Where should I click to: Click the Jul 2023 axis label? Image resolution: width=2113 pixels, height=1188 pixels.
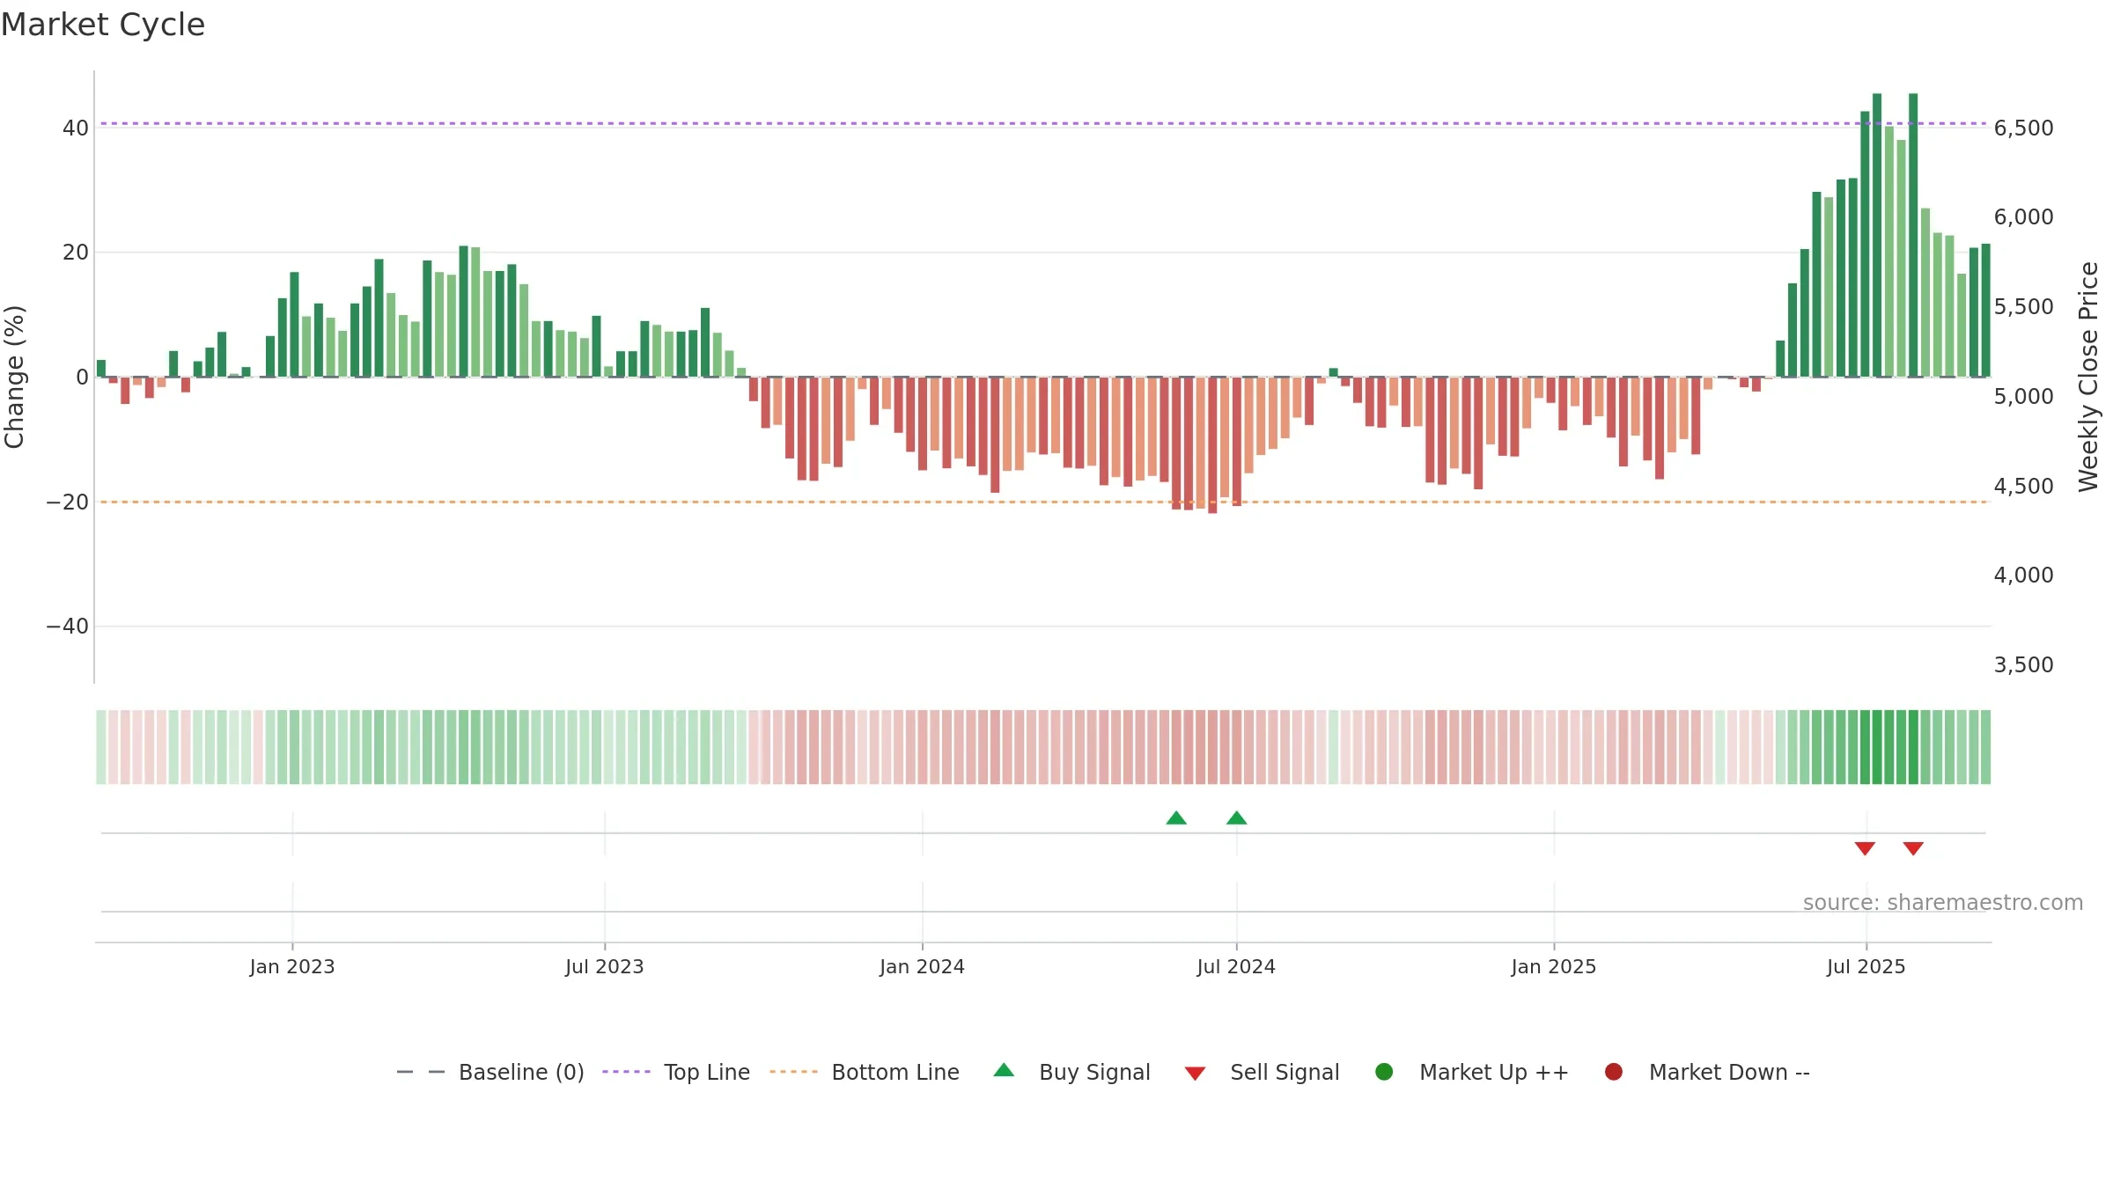coord(605,966)
